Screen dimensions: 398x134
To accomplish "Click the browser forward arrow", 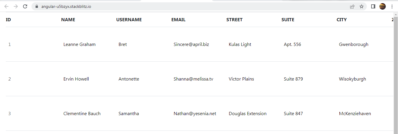I will point(16,6).
